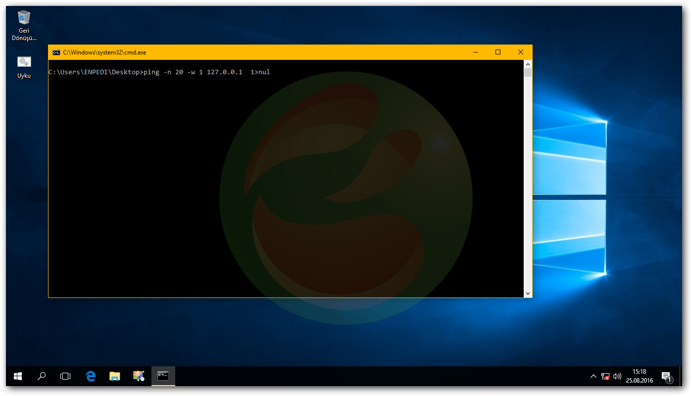Click the cmd window scrollbar thumb
This screenshot has height=396, width=692.
(528, 73)
